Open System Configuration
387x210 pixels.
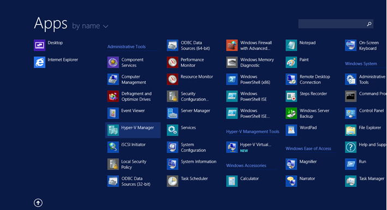[x=187, y=147]
